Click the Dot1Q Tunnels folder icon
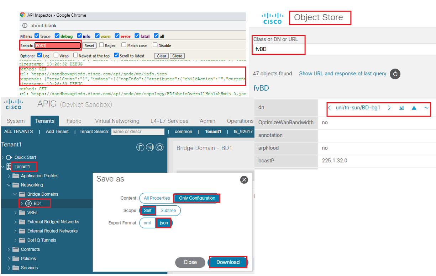The width and height of the screenshot is (436, 276). click(x=22, y=240)
